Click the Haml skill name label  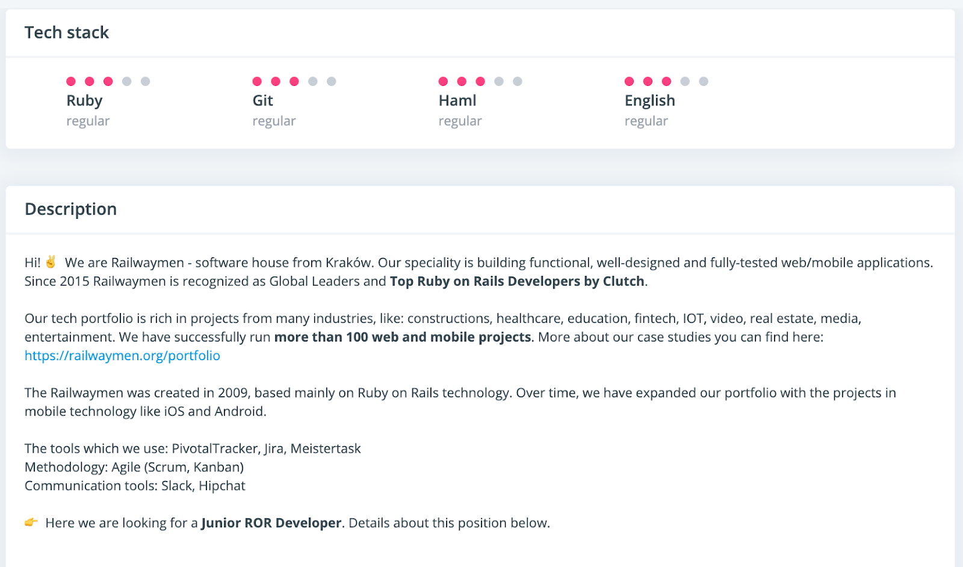[x=458, y=100]
